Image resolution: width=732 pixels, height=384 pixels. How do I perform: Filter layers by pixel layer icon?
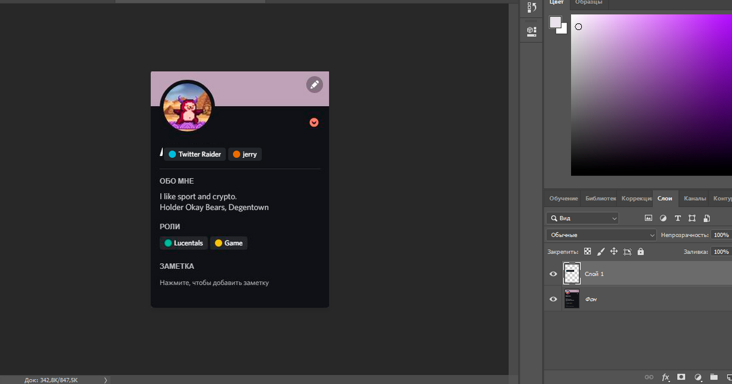[648, 218]
